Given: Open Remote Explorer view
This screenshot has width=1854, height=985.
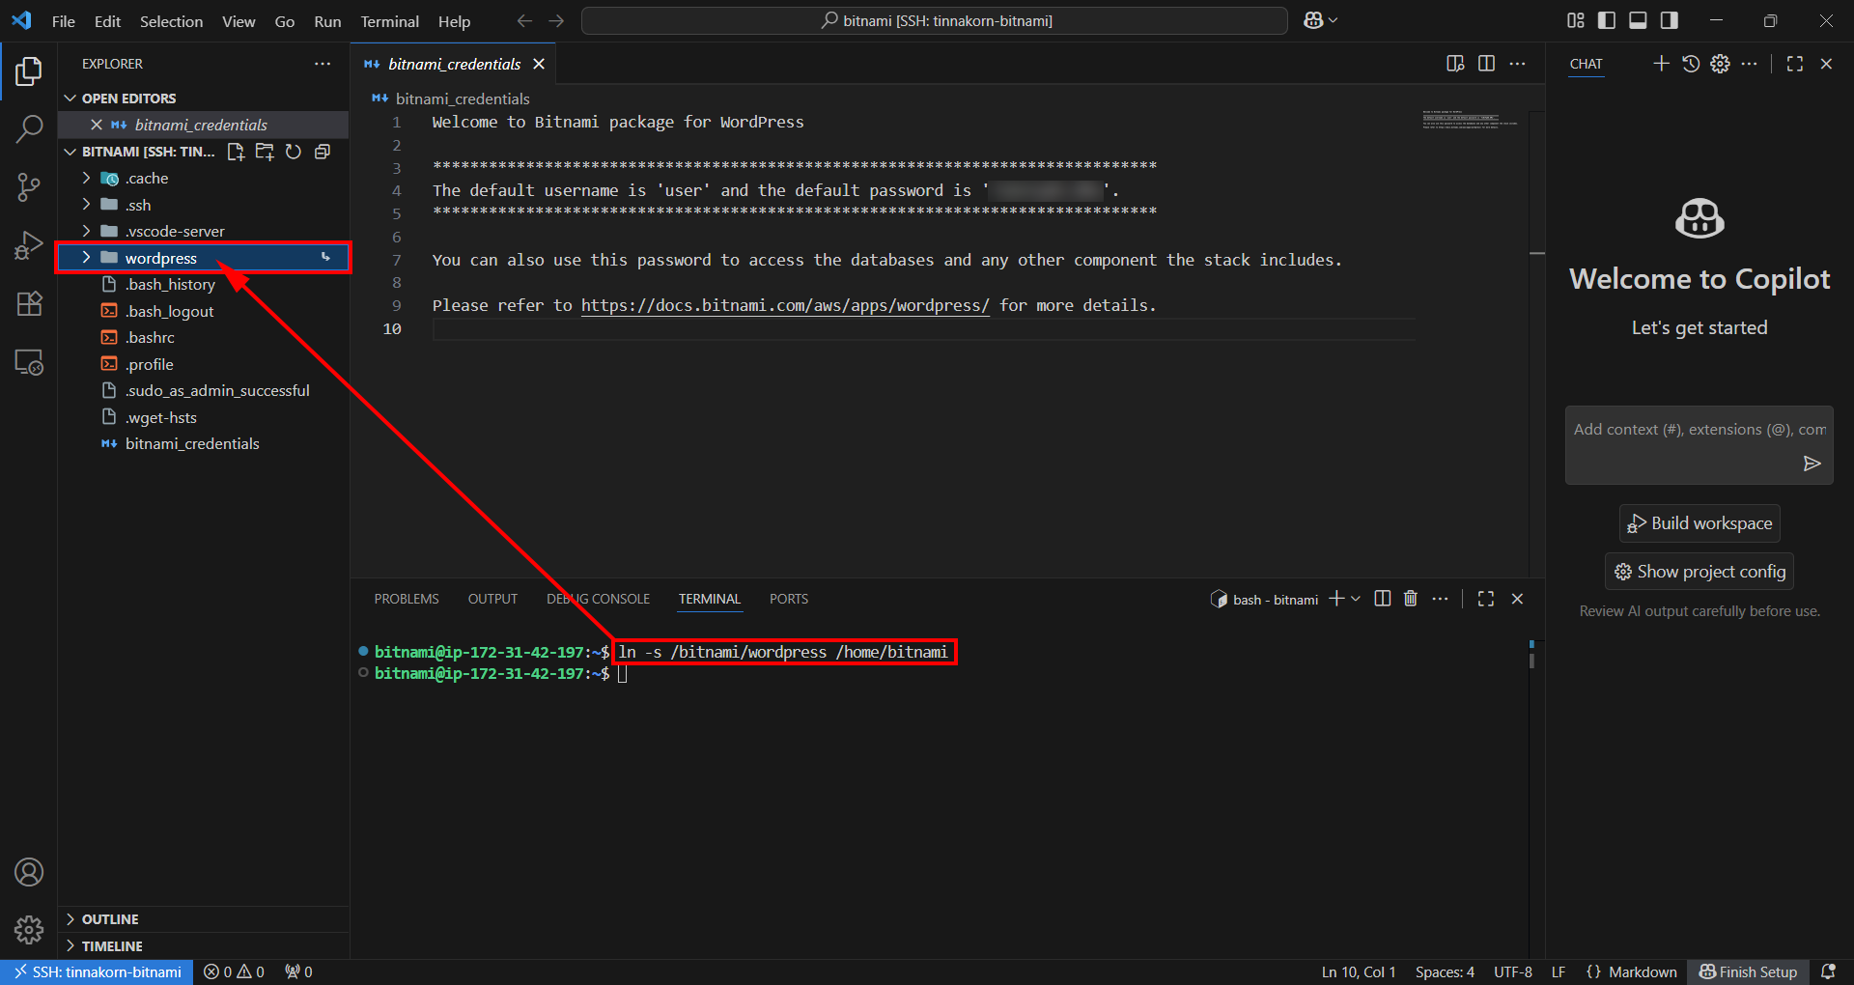Looking at the screenshot, I should [x=29, y=363].
